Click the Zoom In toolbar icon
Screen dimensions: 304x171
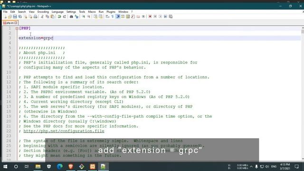84,17
